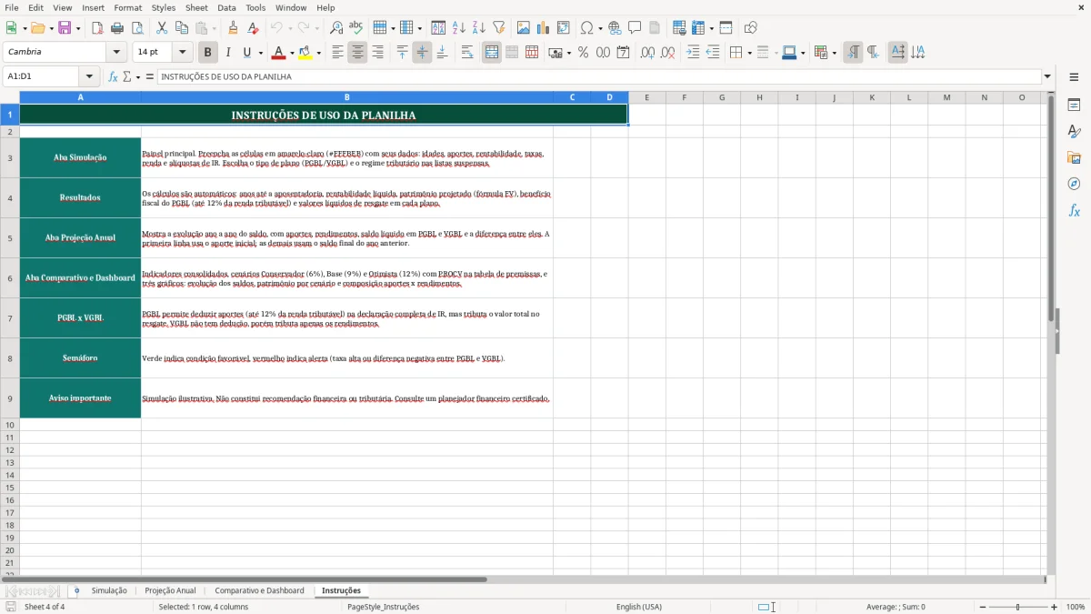Activate Clone Formatting paintbrush
Image resolution: width=1091 pixels, height=614 pixels.
[234, 28]
